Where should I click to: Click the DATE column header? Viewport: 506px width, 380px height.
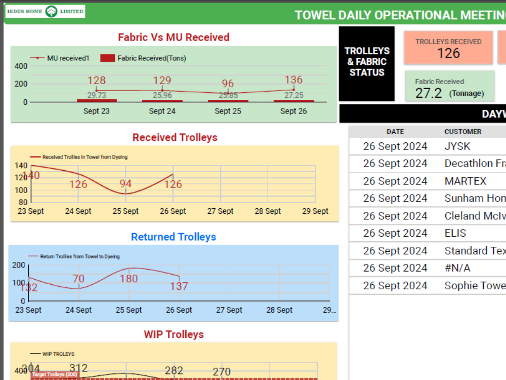click(x=395, y=132)
